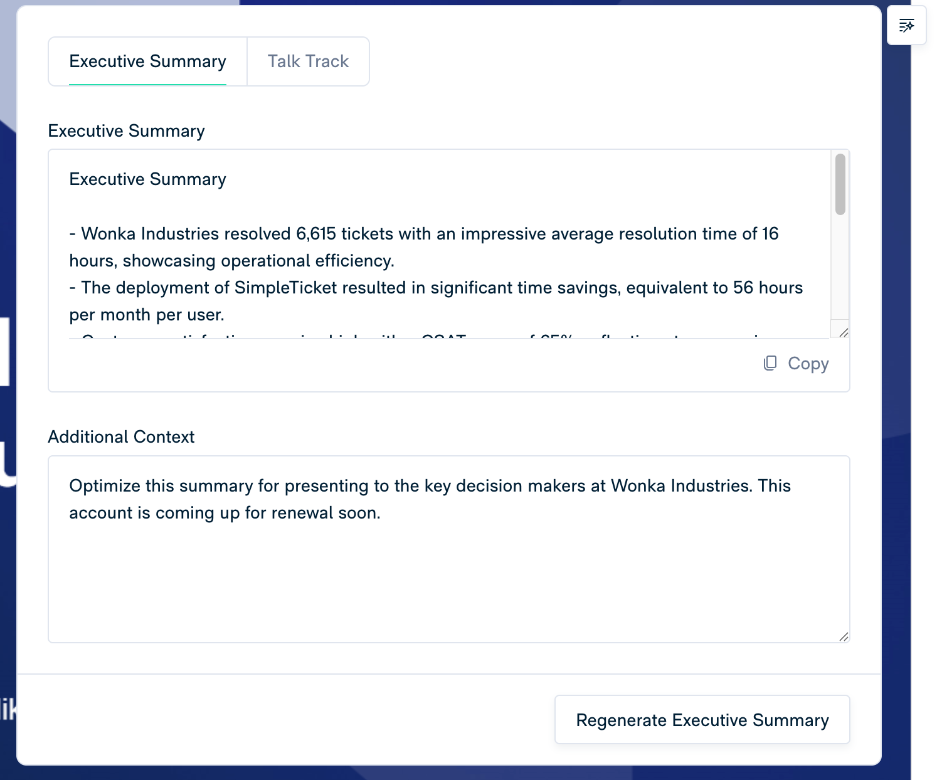
Task: Click the "account is coming up for renewal" line
Action: click(225, 513)
